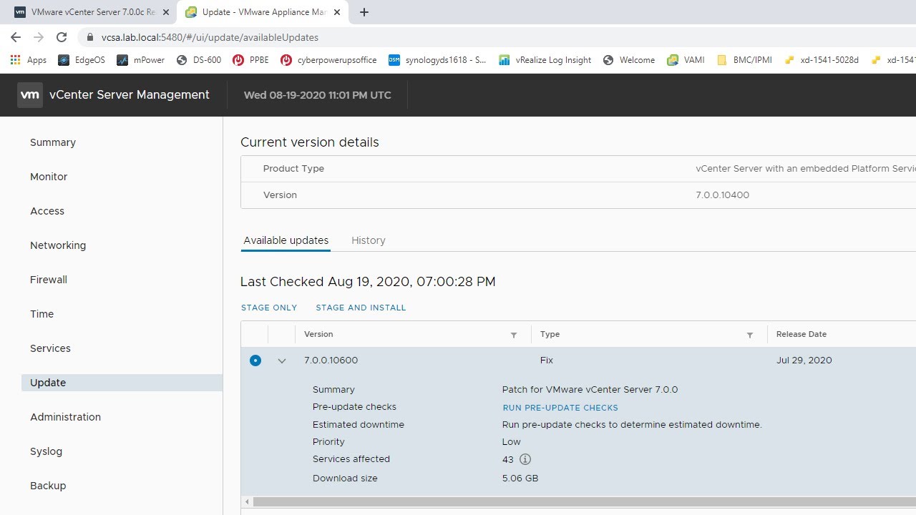Click the Type column header
The image size is (916, 515).
click(550, 334)
